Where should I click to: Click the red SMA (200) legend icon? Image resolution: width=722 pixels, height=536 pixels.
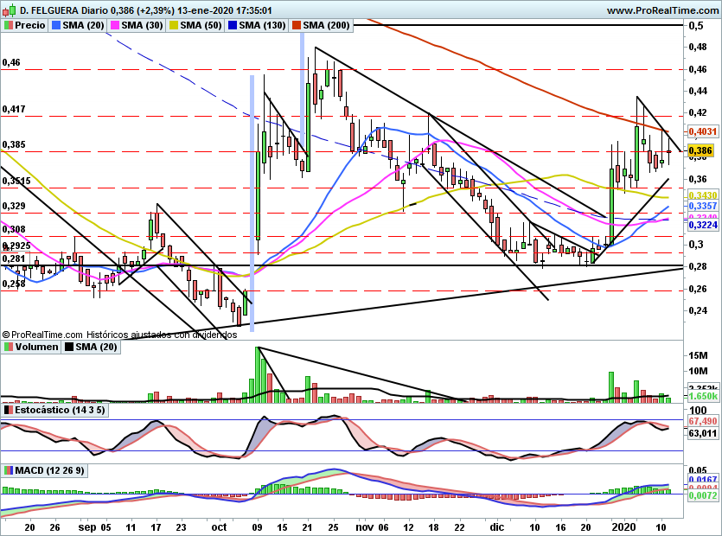(x=296, y=26)
